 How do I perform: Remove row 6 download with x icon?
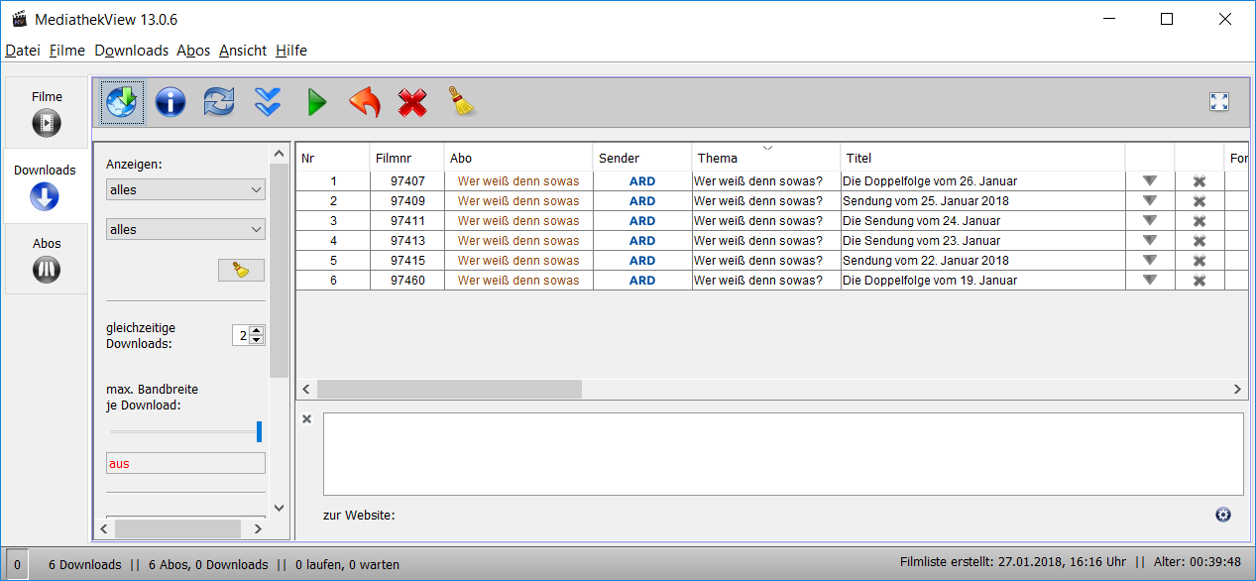pos(1199,281)
